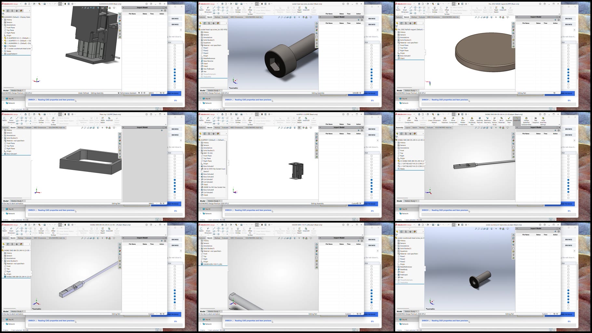Expand This PC below the ALMA0003 window
The image size is (592, 333).
[4, 99]
